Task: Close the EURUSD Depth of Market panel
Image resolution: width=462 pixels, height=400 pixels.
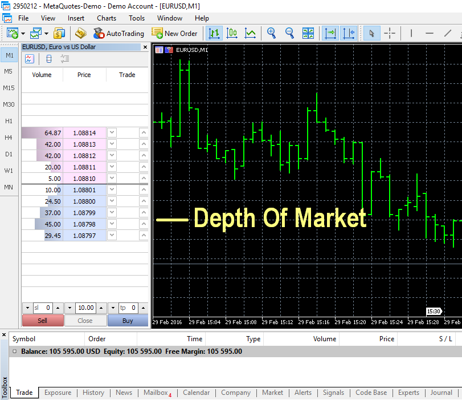Action: 145,47
